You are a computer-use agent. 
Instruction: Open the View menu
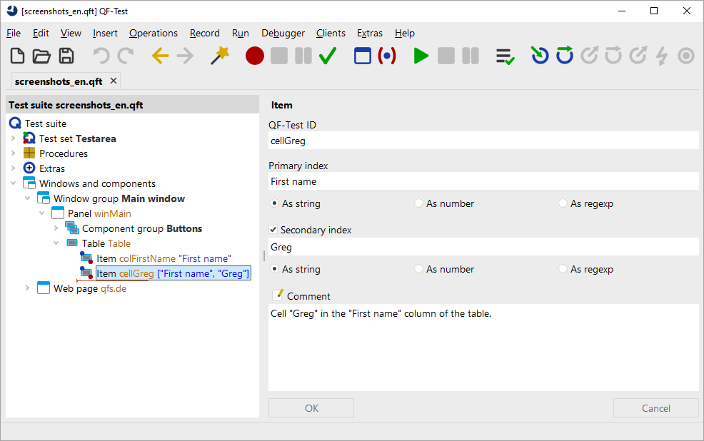point(71,34)
